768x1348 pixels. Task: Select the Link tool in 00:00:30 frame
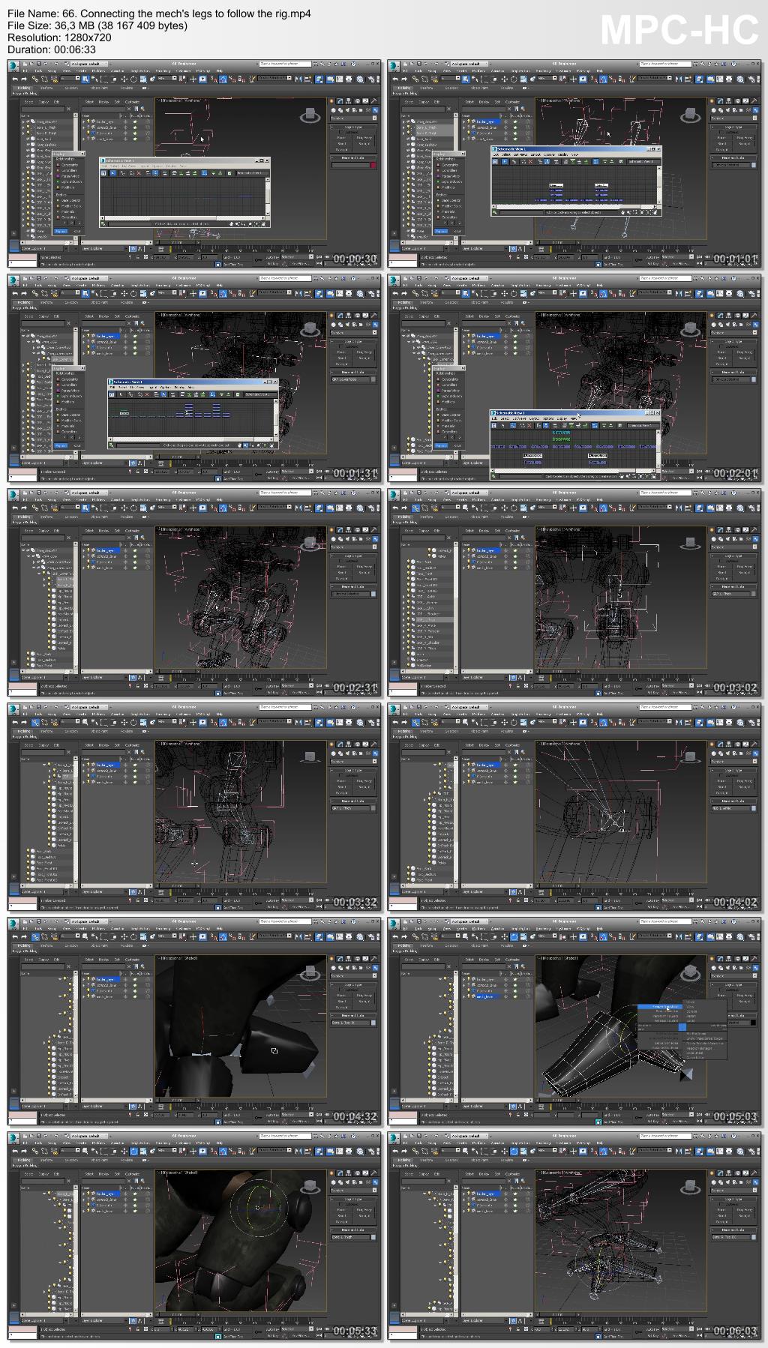pyautogui.click(x=34, y=78)
